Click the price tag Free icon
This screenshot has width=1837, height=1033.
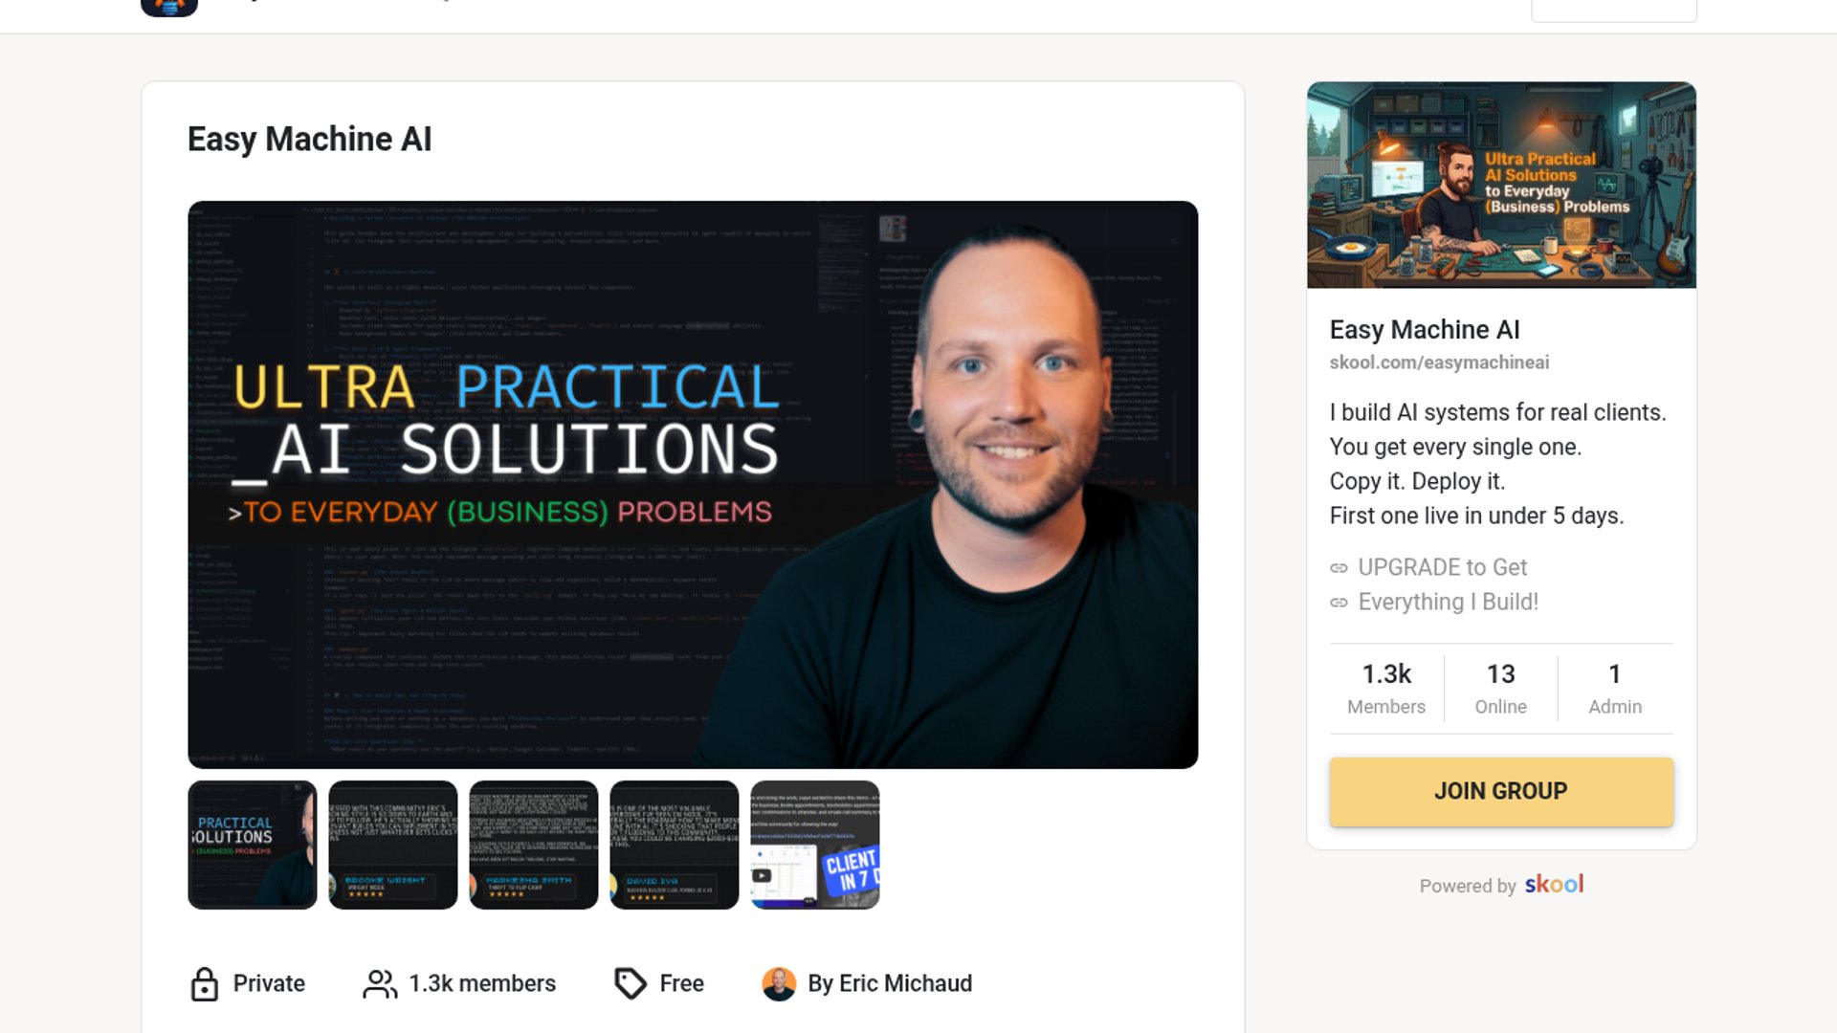click(x=631, y=983)
